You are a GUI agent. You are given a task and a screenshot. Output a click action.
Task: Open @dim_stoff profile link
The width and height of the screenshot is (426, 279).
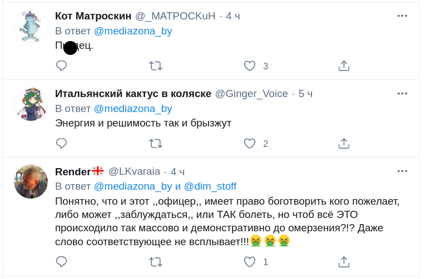click(x=210, y=186)
